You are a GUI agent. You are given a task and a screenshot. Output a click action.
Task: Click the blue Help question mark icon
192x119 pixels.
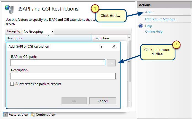tap(141, 26)
